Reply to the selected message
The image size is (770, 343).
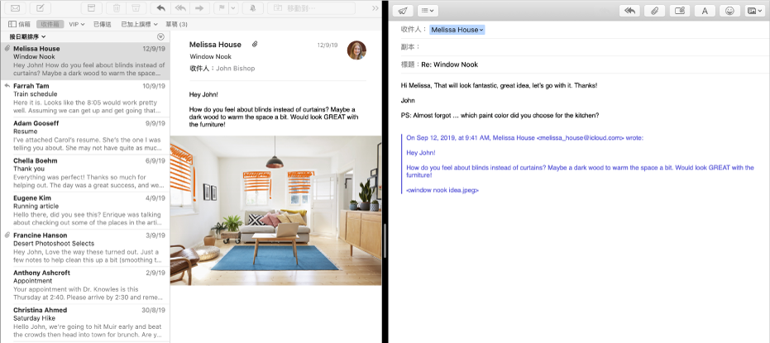[160, 8]
